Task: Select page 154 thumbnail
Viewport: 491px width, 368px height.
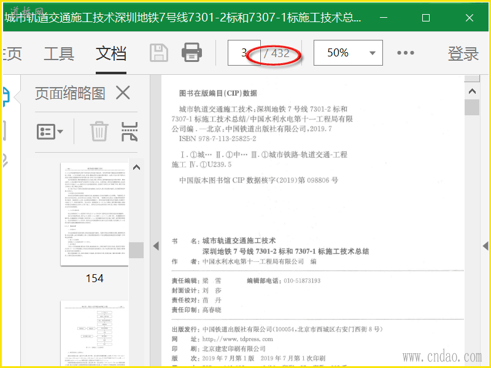Action: tap(95, 214)
